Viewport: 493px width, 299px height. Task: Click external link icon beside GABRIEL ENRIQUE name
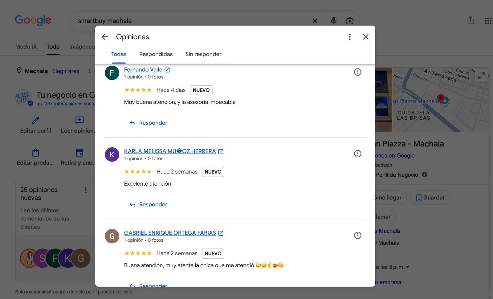(221, 233)
